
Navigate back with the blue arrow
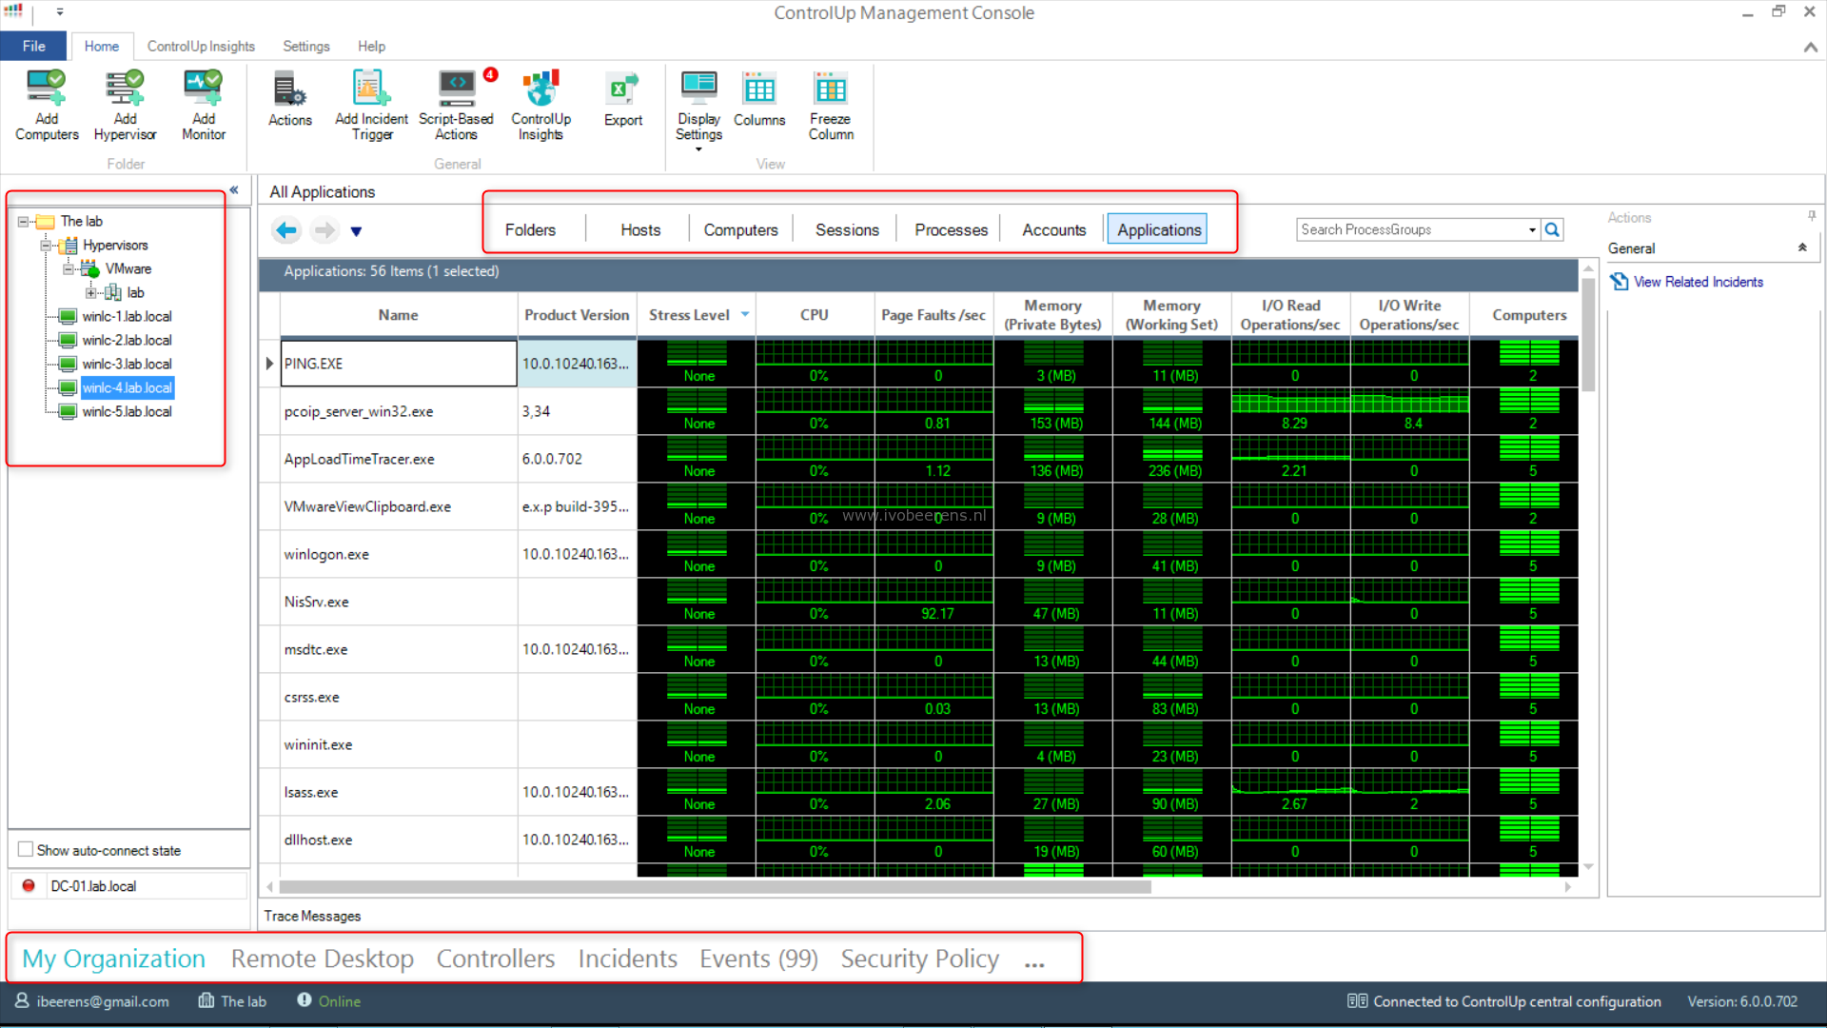286,230
